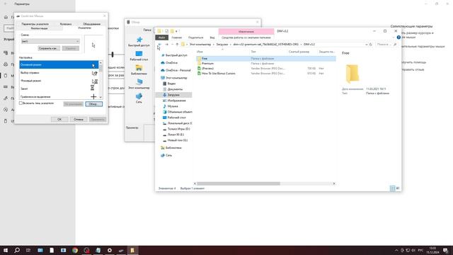Click Отмена in the mouse properties dialog
The image size is (453, 255).
pyautogui.click(x=79, y=119)
